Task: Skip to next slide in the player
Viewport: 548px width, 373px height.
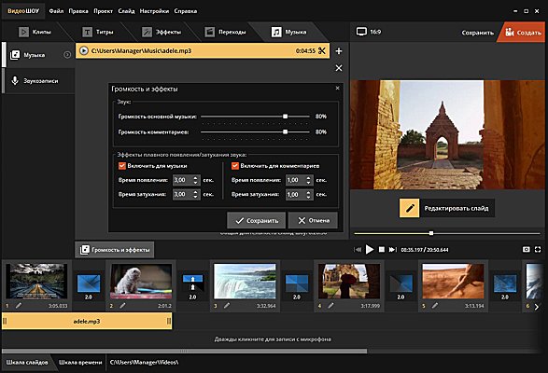Action: pos(392,249)
